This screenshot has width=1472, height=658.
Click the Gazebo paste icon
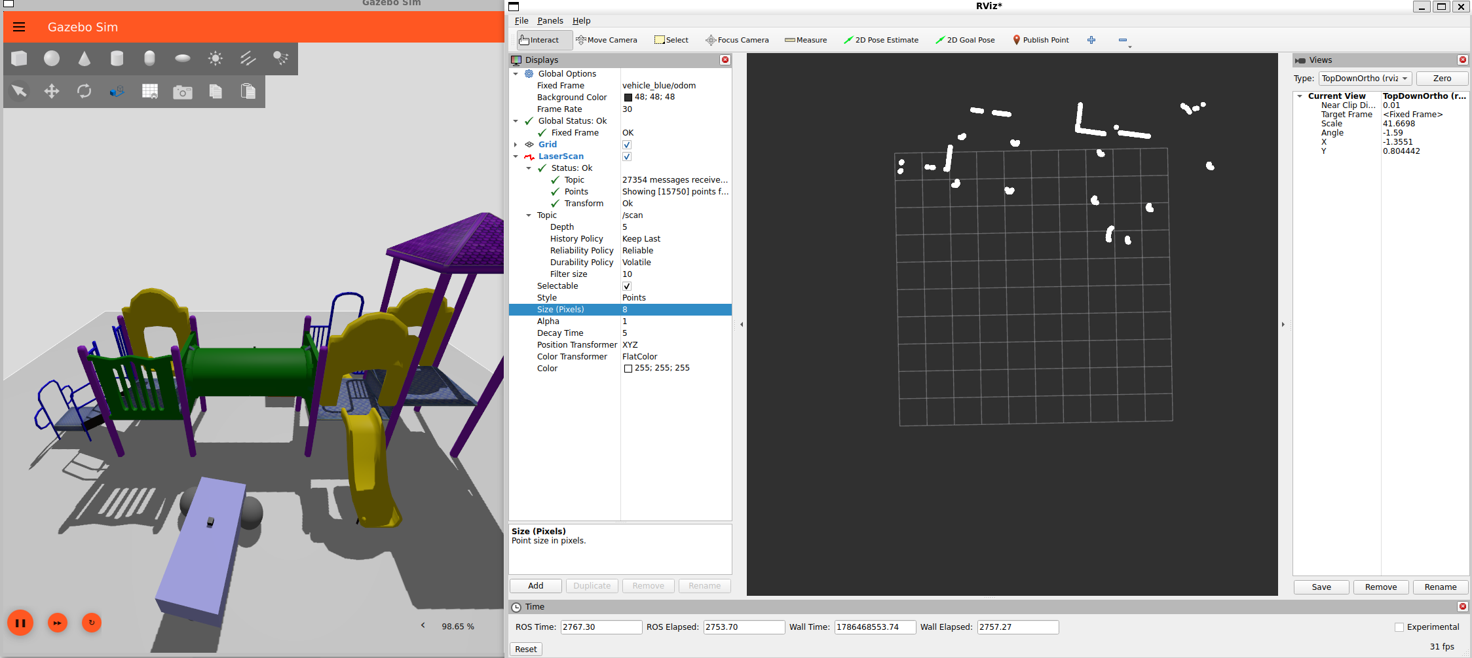[248, 91]
